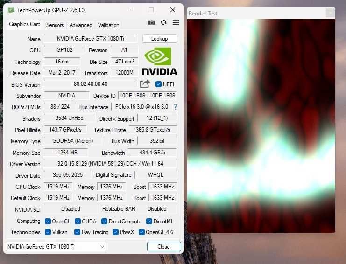Click the Revision value A1
Viewport: 346px width, 264px height.
point(125,50)
